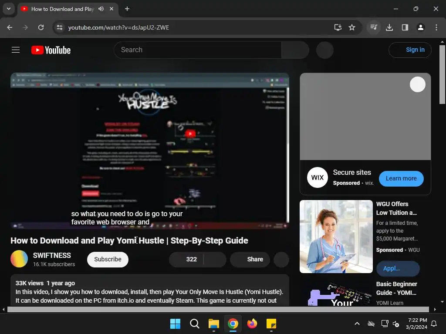Viewport: 446px width, 334px height.
Task: Open WGU Offers Low Tuition title
Action: pos(396,208)
